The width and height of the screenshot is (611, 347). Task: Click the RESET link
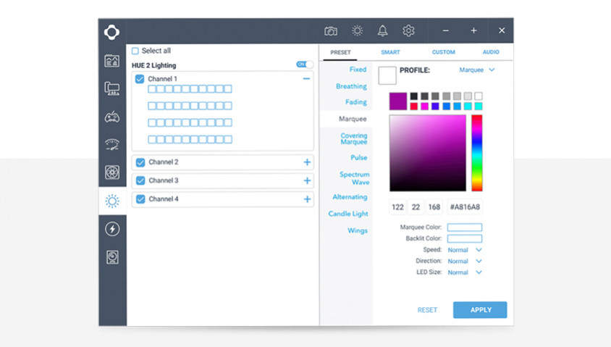[x=427, y=310]
